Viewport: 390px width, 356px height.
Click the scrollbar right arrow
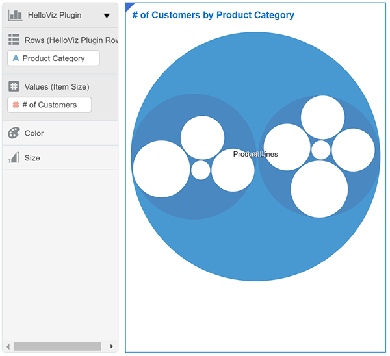pyautogui.click(x=111, y=347)
